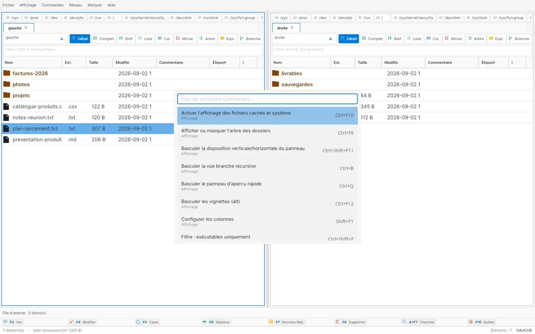
Task: Switch left panel to Liste view
Action: coord(145,39)
